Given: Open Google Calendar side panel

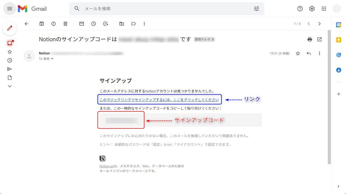Looking at the screenshot, I should click(x=339, y=25).
